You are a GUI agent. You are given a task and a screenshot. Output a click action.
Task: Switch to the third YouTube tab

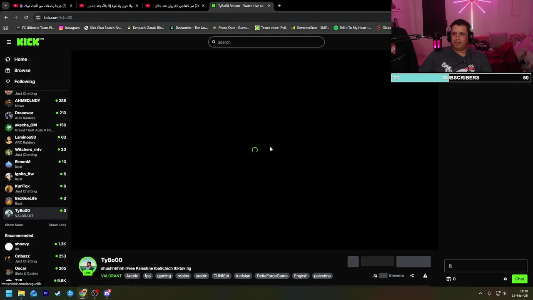point(175,6)
